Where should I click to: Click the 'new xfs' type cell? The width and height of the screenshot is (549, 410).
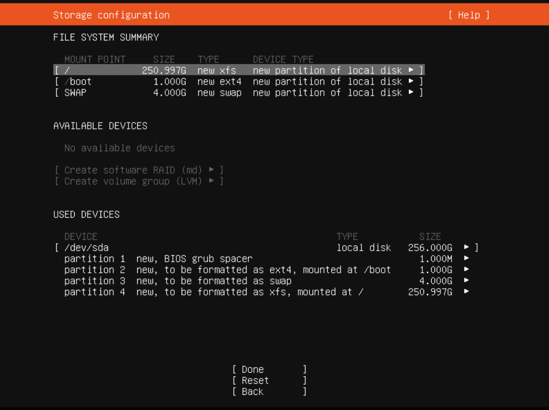coord(217,70)
